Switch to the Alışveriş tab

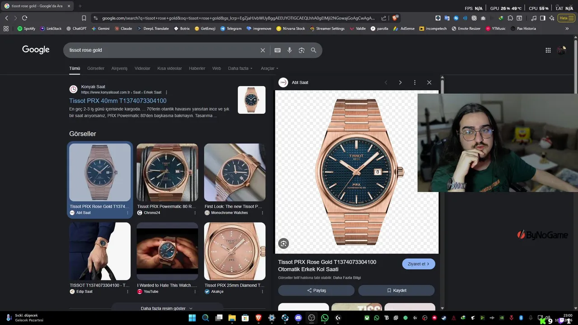(x=119, y=69)
